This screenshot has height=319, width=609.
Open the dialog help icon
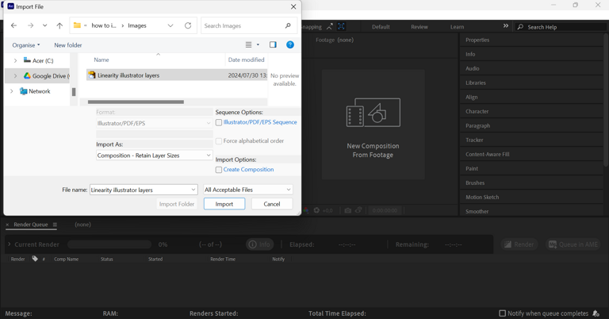pyautogui.click(x=290, y=44)
